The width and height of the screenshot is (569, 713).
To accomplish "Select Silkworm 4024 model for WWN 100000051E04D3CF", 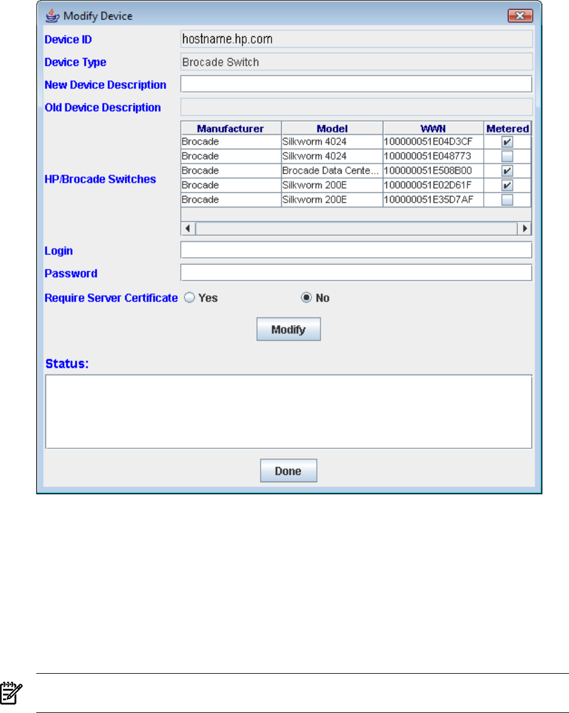I will tap(333, 142).
